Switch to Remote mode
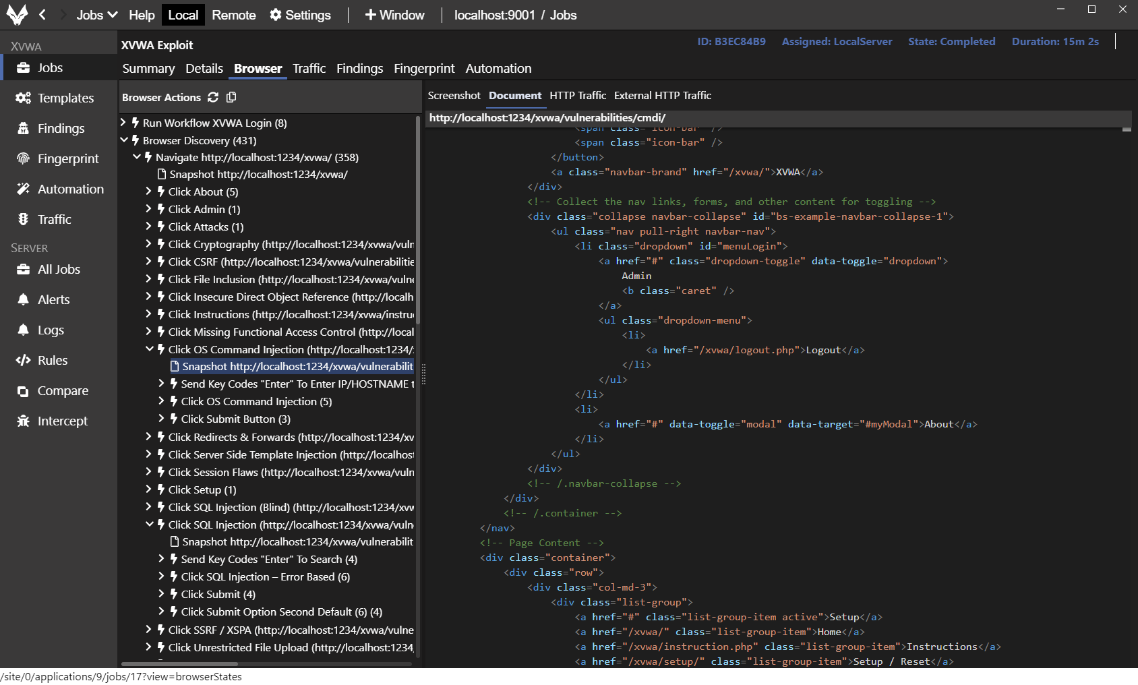The image size is (1138, 685). tap(233, 15)
